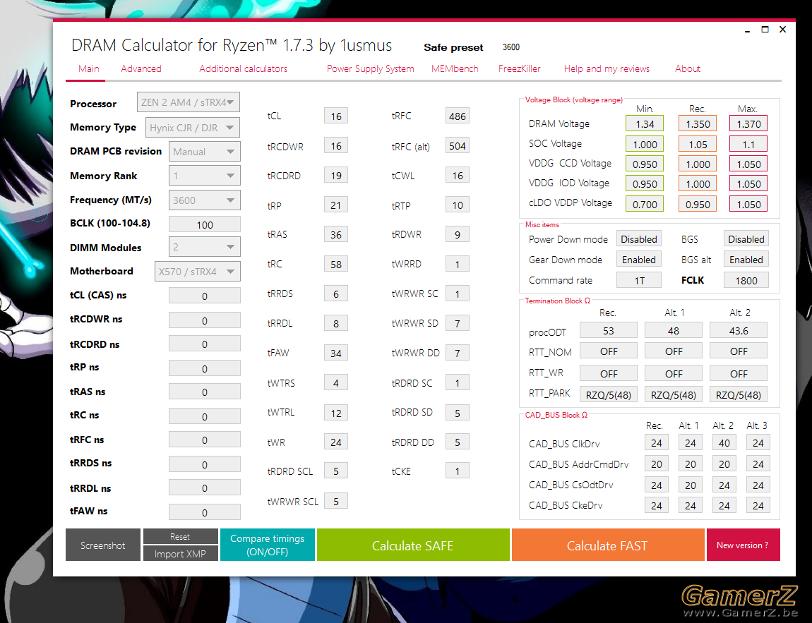Screen dimensions: 812x623
Task: Click the tRFC value 486
Action: (x=458, y=116)
